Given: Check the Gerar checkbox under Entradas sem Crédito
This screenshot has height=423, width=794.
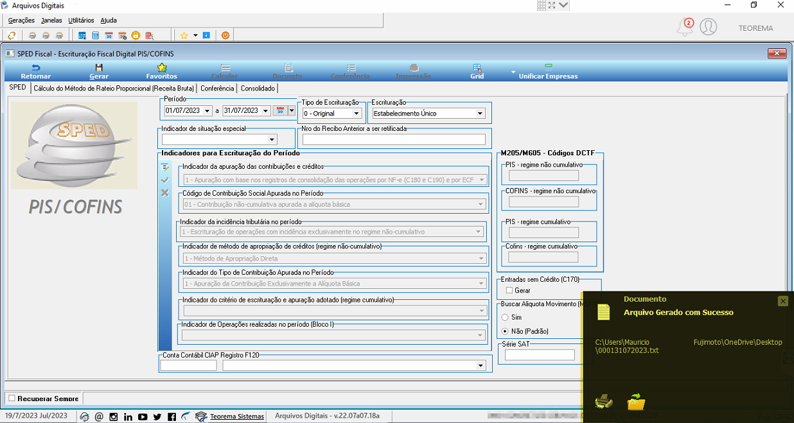Looking at the screenshot, I should pyautogui.click(x=509, y=291).
